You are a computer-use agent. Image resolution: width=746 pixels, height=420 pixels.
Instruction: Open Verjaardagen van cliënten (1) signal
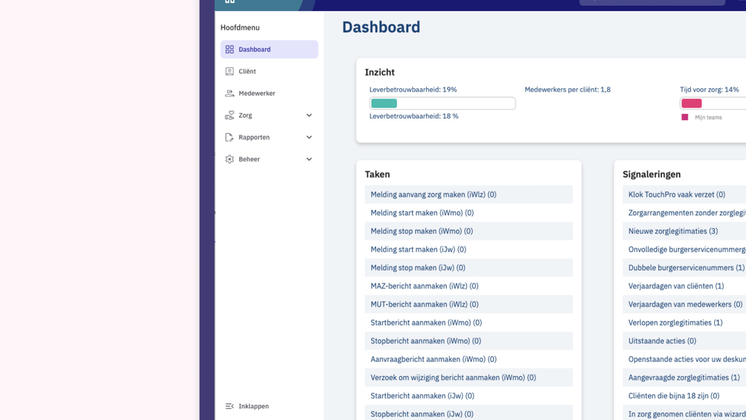tap(684, 286)
